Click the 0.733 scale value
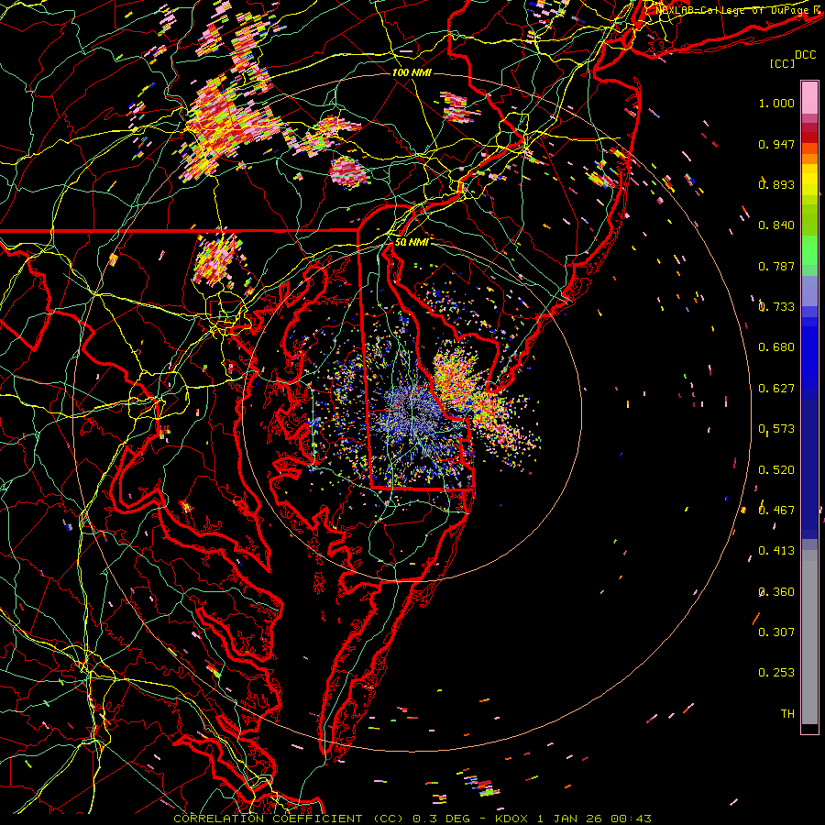 (x=776, y=307)
